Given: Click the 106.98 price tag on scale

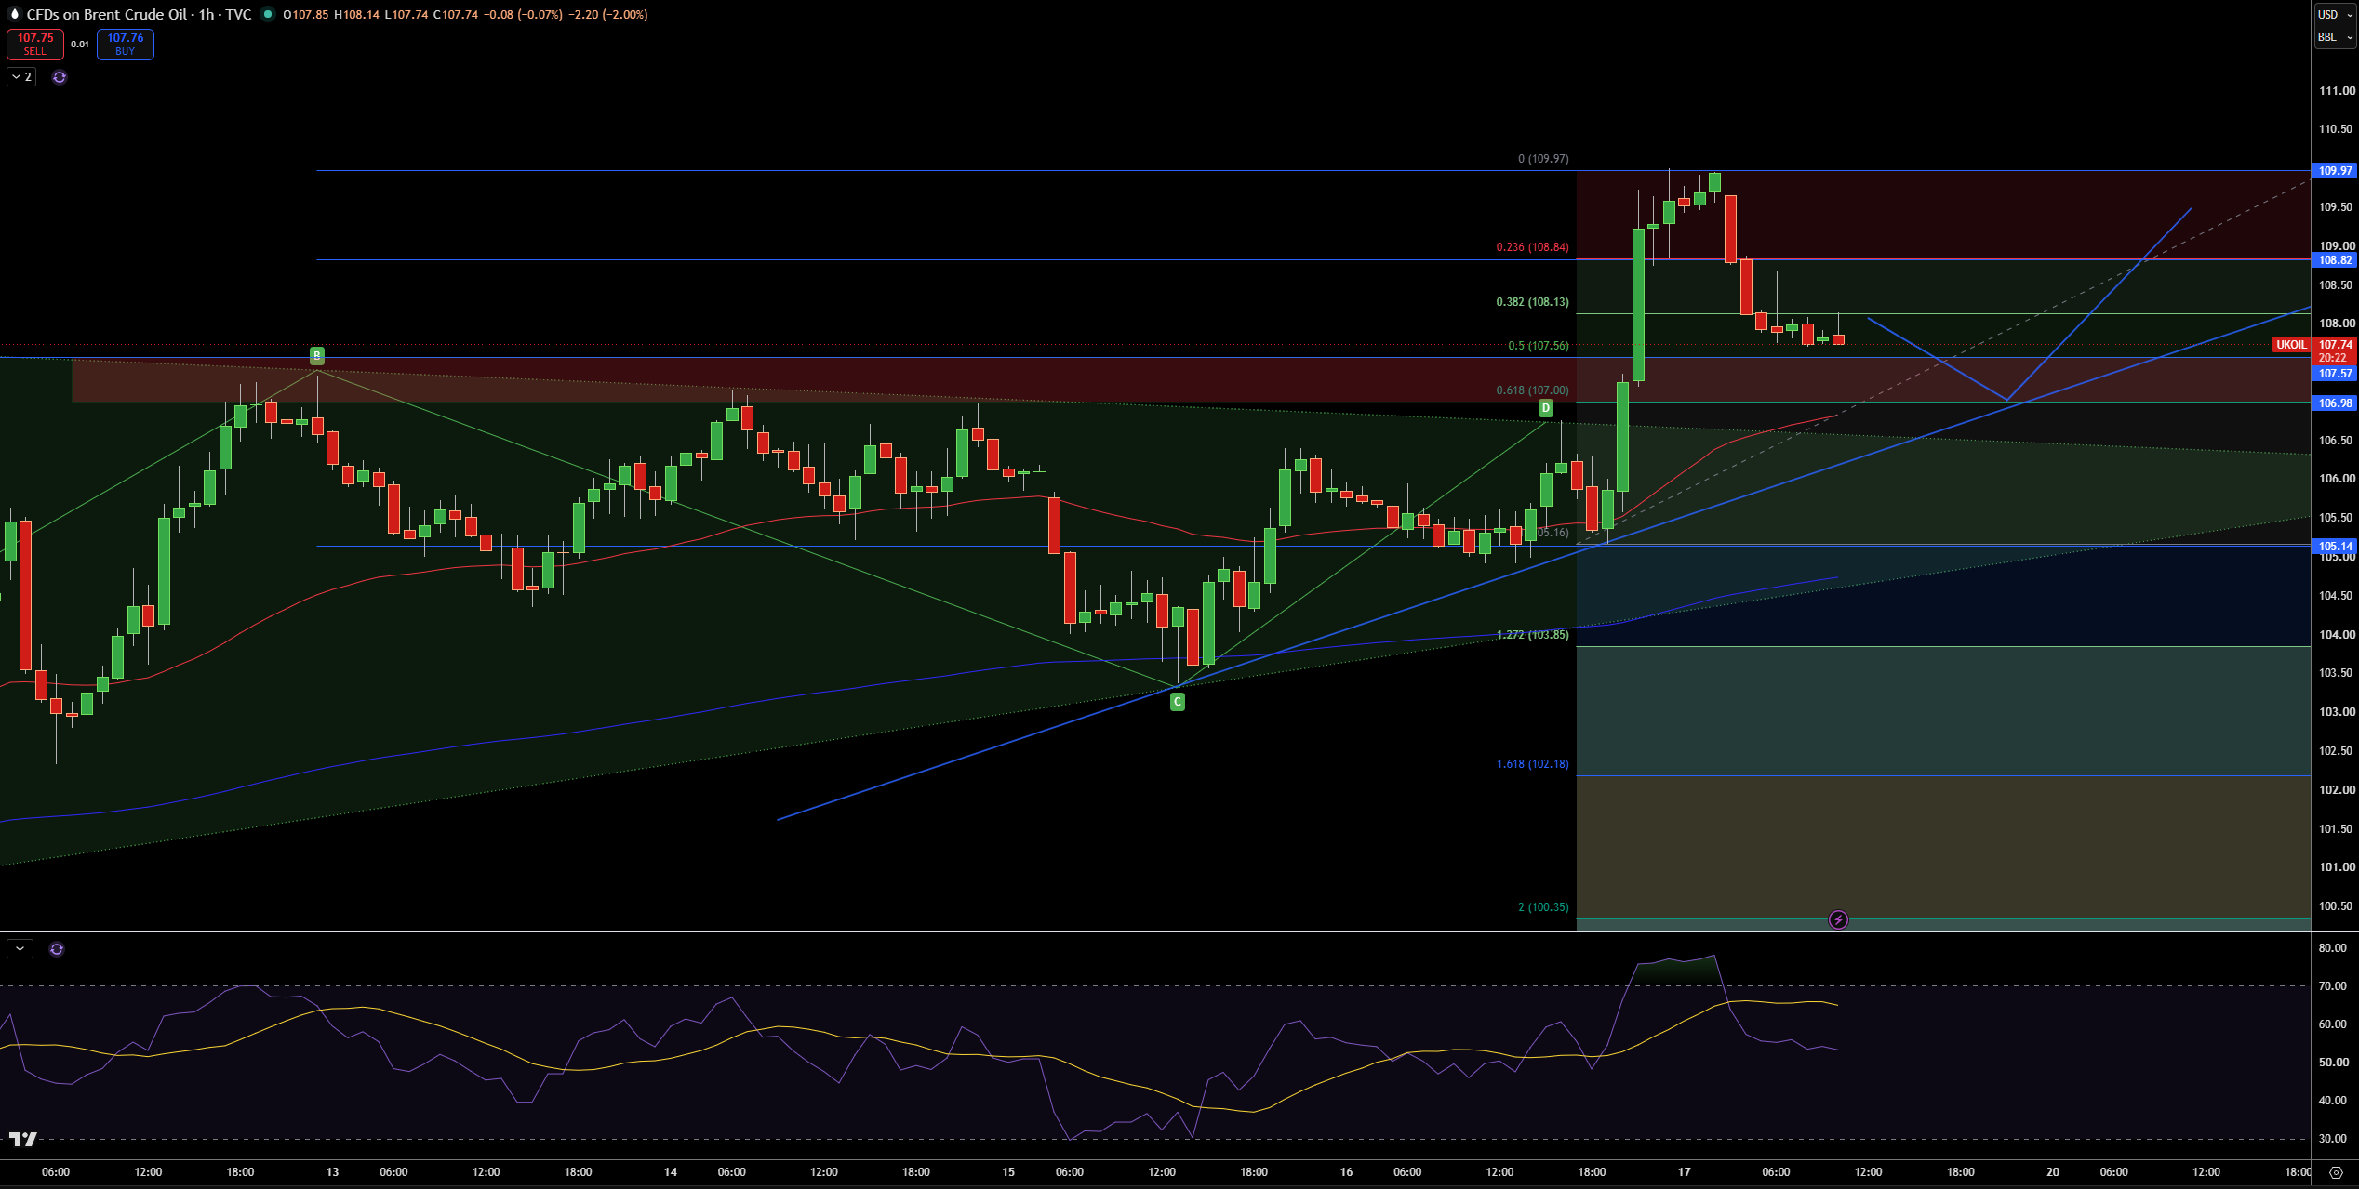Looking at the screenshot, I should tap(2335, 403).
